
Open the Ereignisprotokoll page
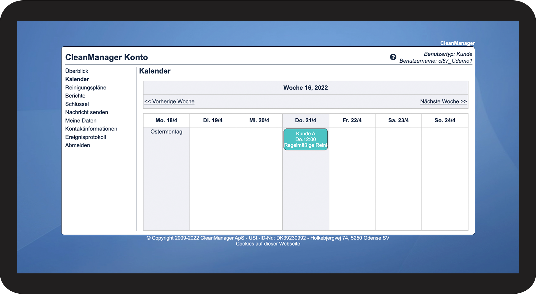point(86,137)
